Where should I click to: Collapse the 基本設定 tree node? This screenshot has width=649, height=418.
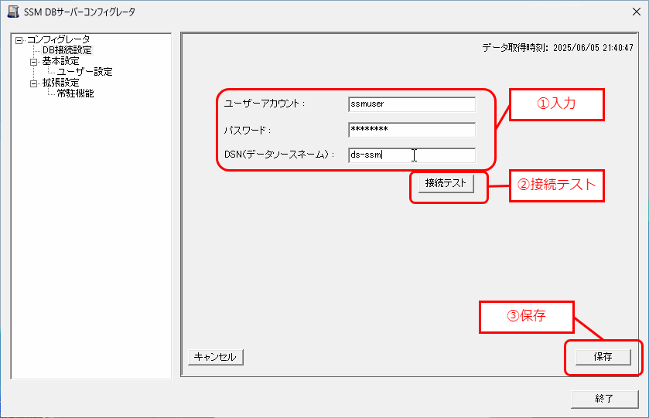click(x=33, y=62)
